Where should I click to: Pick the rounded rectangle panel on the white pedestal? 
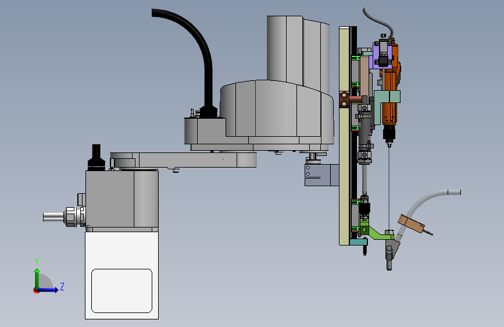coord(121,290)
